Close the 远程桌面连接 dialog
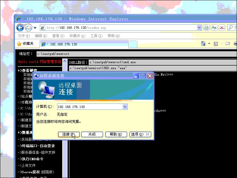The width and height of the screenshot is (237, 178). point(150,76)
